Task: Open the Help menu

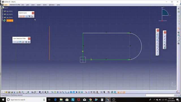Action: pyautogui.click(x=59, y=5)
